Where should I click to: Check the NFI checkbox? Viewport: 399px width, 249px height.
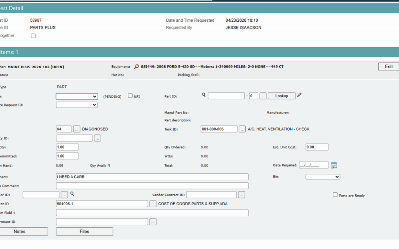tap(130, 96)
